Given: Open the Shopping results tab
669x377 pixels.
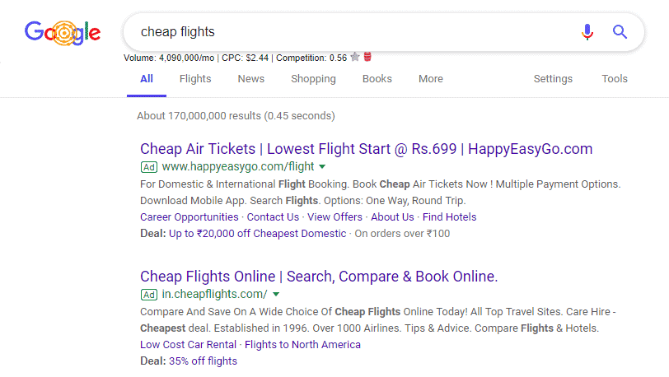Looking at the screenshot, I should 313,79.
